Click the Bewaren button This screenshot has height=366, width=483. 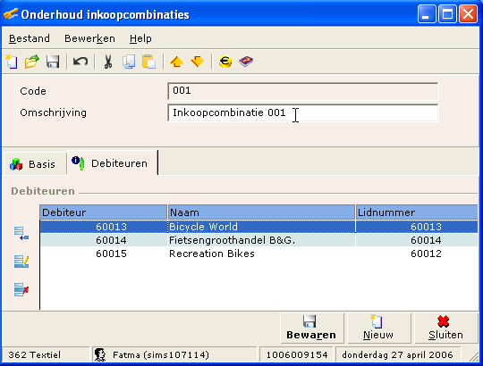pyautogui.click(x=311, y=328)
